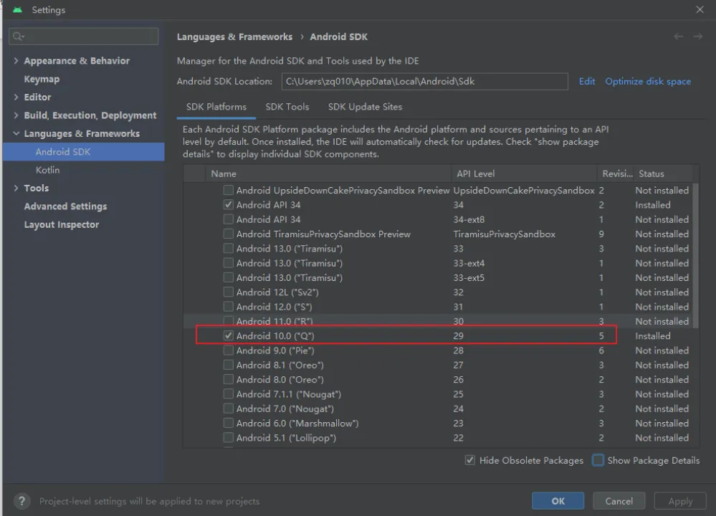Viewport: 716px width, 516px height.
Task: Click Optimize disk space link
Action: click(x=648, y=81)
